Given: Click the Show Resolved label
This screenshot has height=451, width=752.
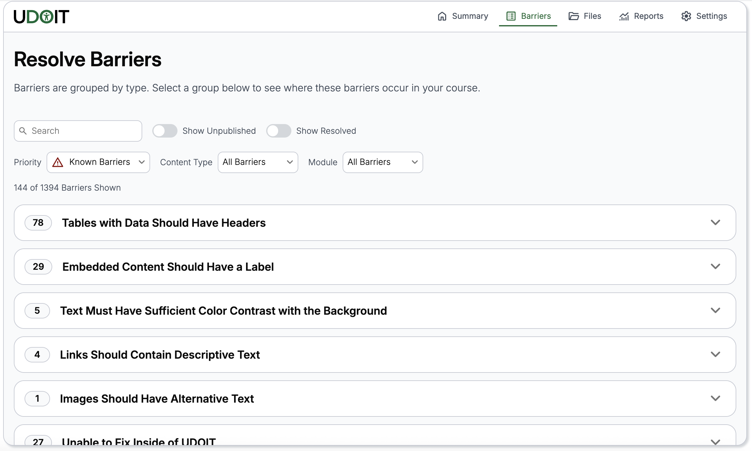Looking at the screenshot, I should click(x=326, y=131).
